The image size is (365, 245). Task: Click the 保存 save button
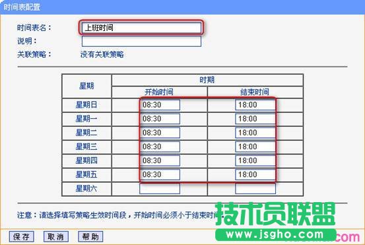pos(21,237)
